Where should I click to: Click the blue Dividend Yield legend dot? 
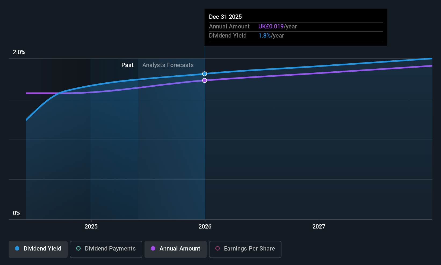17,248
